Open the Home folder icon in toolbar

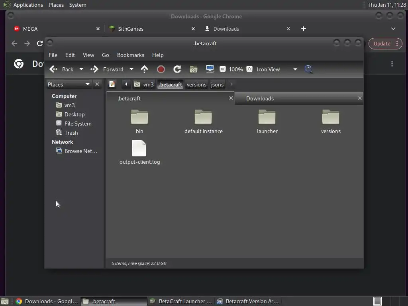click(x=194, y=69)
